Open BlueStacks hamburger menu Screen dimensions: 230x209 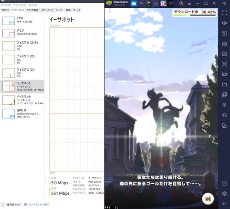(190, 3)
